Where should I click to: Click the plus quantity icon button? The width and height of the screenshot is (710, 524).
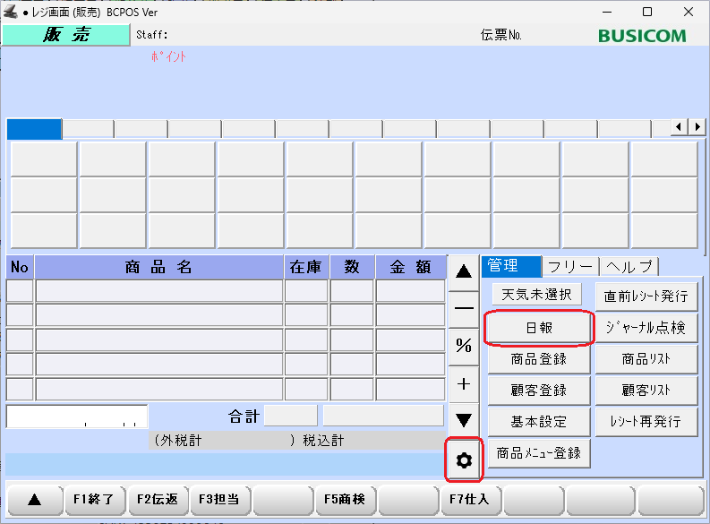464,383
